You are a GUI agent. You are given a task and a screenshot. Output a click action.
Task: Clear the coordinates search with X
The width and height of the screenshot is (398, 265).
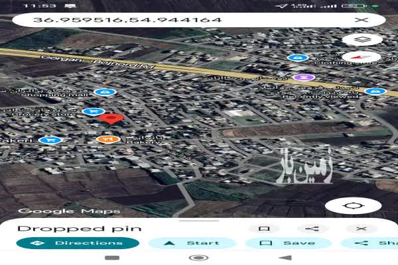point(362,20)
